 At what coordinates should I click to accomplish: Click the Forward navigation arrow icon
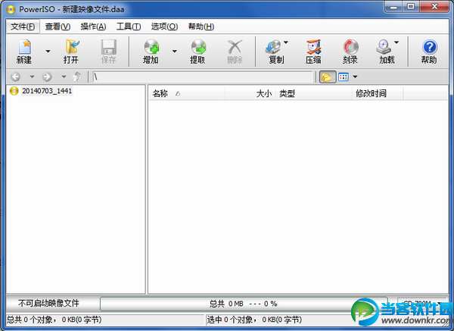coord(47,77)
